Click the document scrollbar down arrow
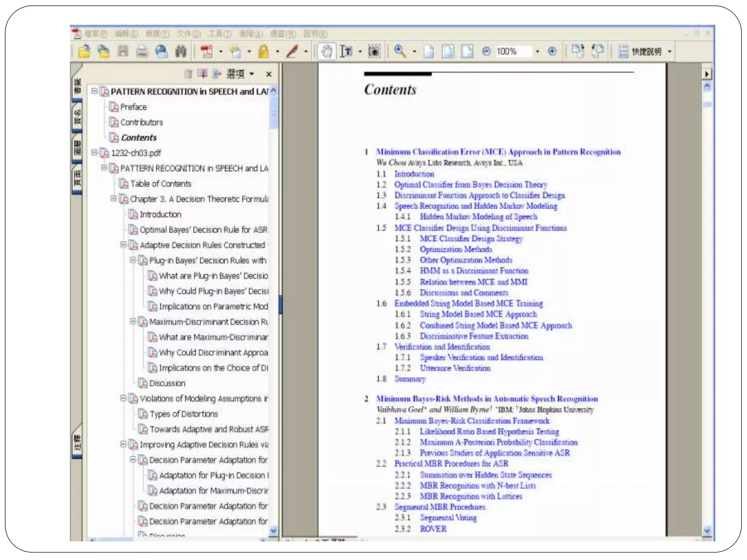The image size is (747, 560). pos(707,530)
